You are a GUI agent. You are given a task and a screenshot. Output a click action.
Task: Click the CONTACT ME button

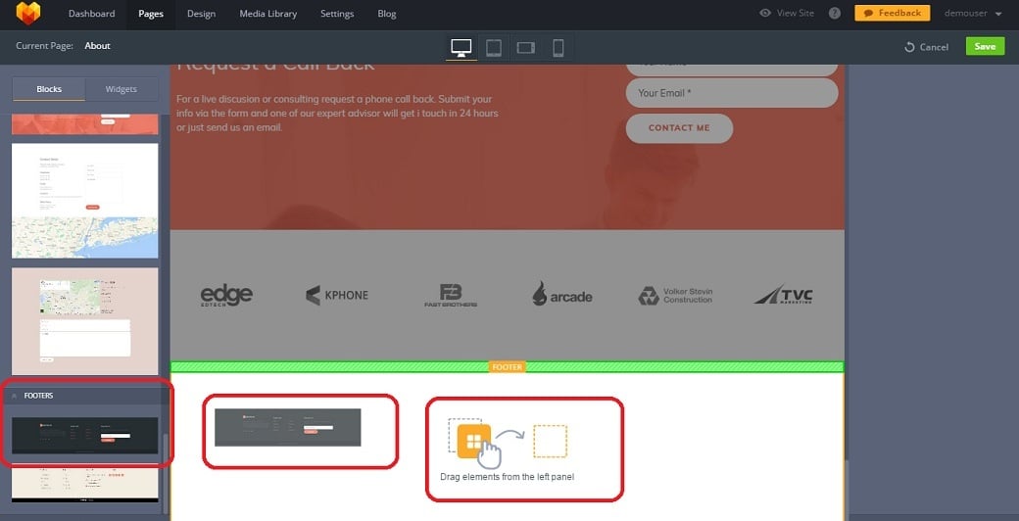point(678,128)
